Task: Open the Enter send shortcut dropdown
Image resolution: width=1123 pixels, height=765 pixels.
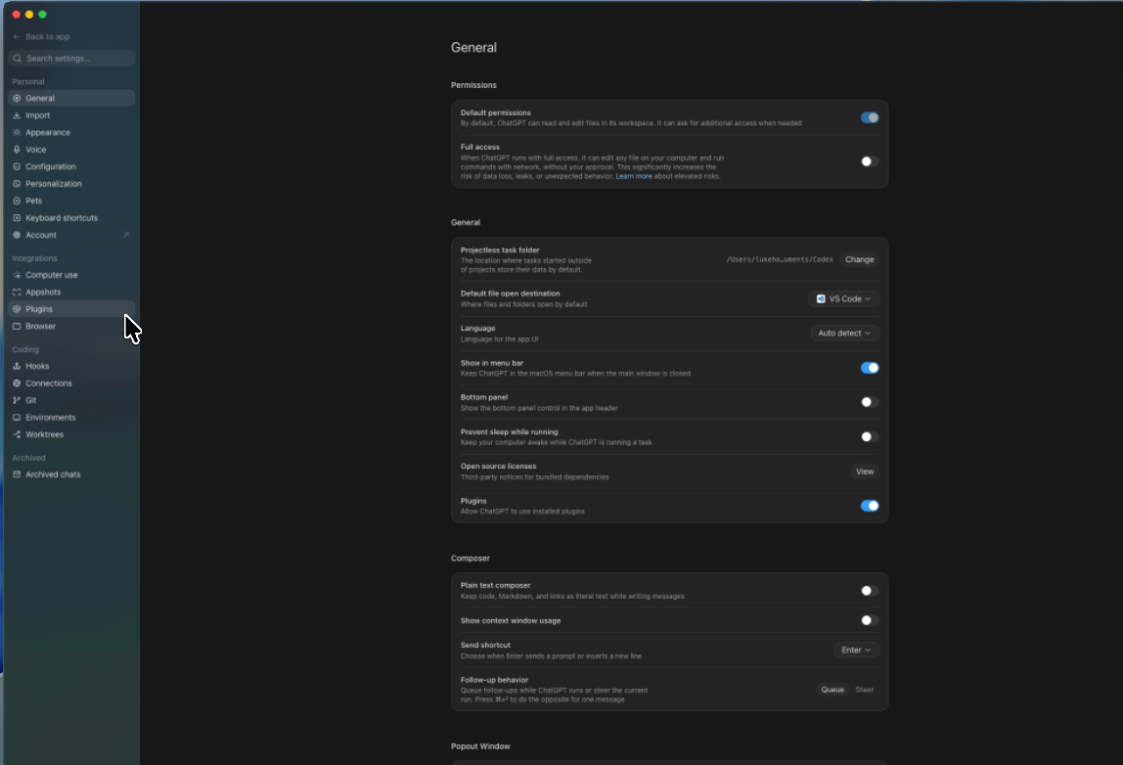Action: (856, 651)
